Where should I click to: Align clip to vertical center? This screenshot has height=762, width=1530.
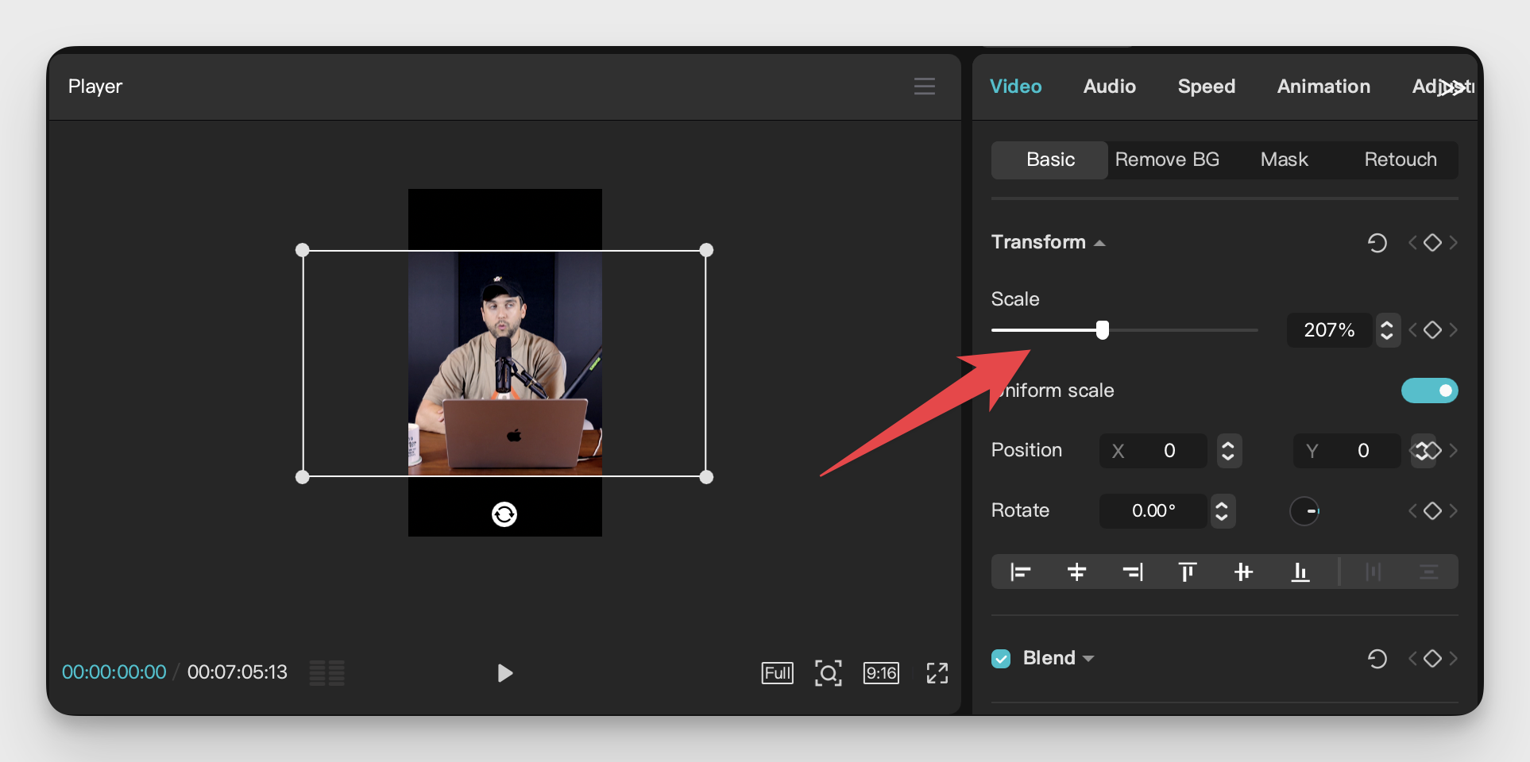pyautogui.click(x=1244, y=571)
